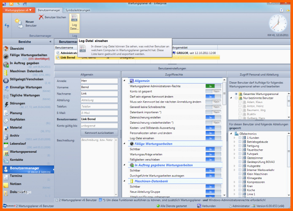Select Benutzermanager in the sidebar
Screen dimensions: 293x211
[28, 169]
